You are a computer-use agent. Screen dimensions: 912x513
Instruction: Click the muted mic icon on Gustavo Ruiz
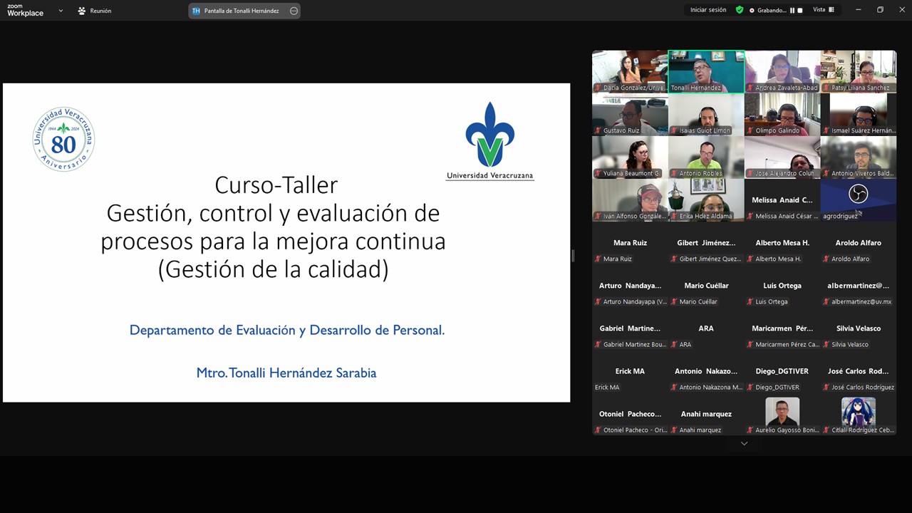[x=596, y=131]
